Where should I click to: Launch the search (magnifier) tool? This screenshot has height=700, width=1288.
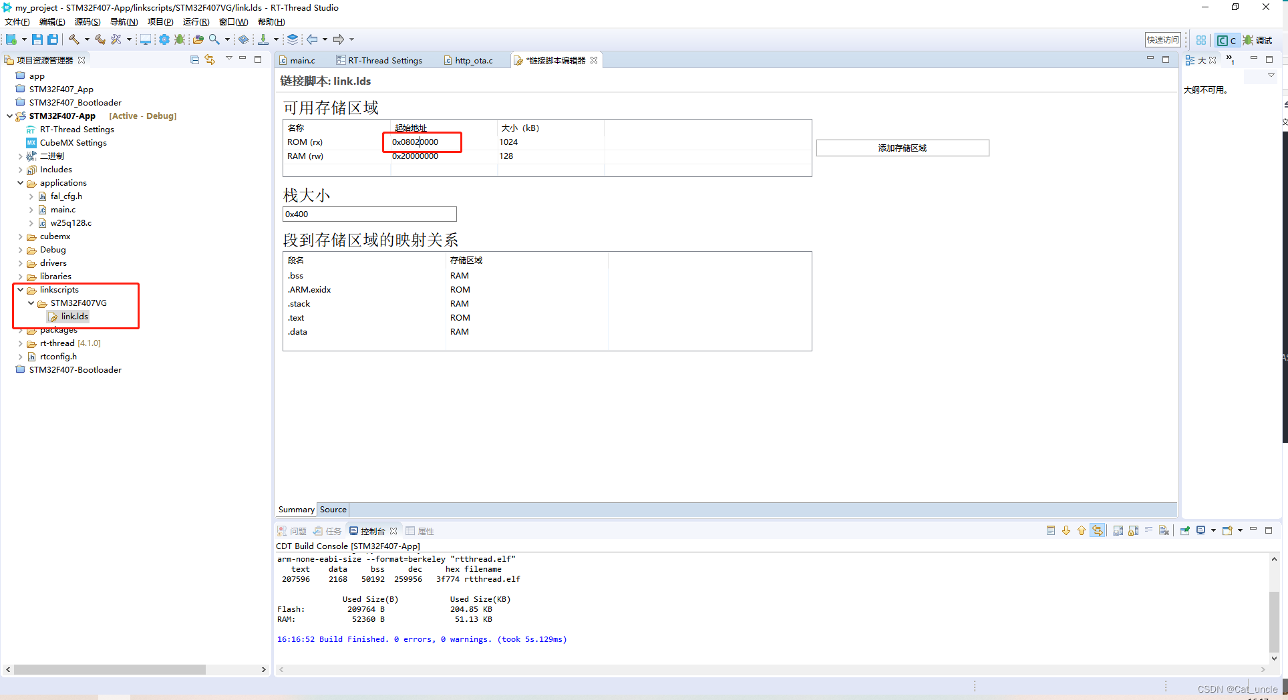pyautogui.click(x=214, y=39)
